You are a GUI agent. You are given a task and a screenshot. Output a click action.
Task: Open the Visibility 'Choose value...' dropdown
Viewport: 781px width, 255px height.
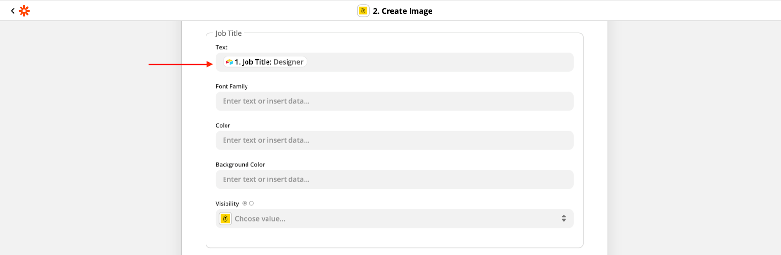(394, 218)
